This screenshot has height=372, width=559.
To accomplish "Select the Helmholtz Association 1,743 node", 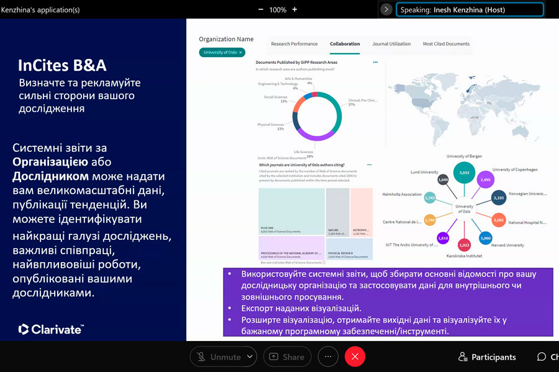I will pos(430,198).
